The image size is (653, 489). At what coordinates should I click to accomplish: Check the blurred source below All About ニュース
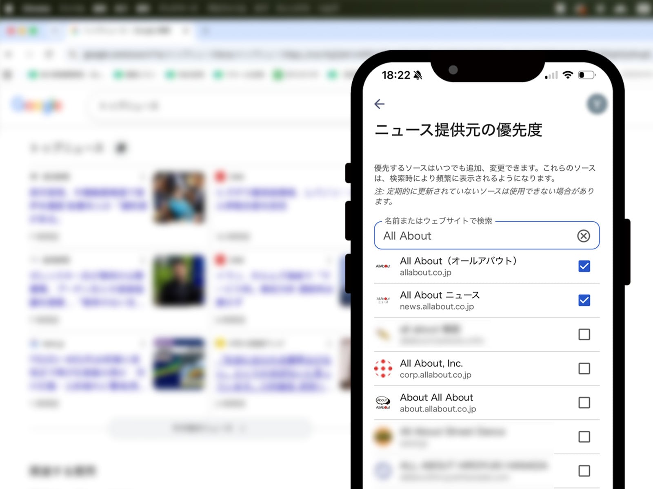pos(584,335)
